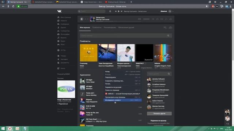The width and height of the screenshot is (234, 131).
Task: Seek in the Белая ночь track progress bar
Action: pos(118,21)
